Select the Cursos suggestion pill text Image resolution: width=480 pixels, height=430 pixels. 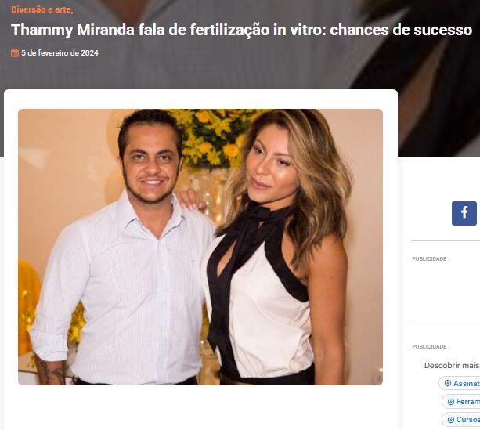click(468, 420)
